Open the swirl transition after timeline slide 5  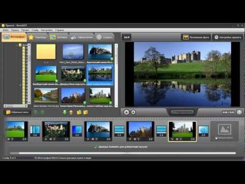[x=204, y=131]
